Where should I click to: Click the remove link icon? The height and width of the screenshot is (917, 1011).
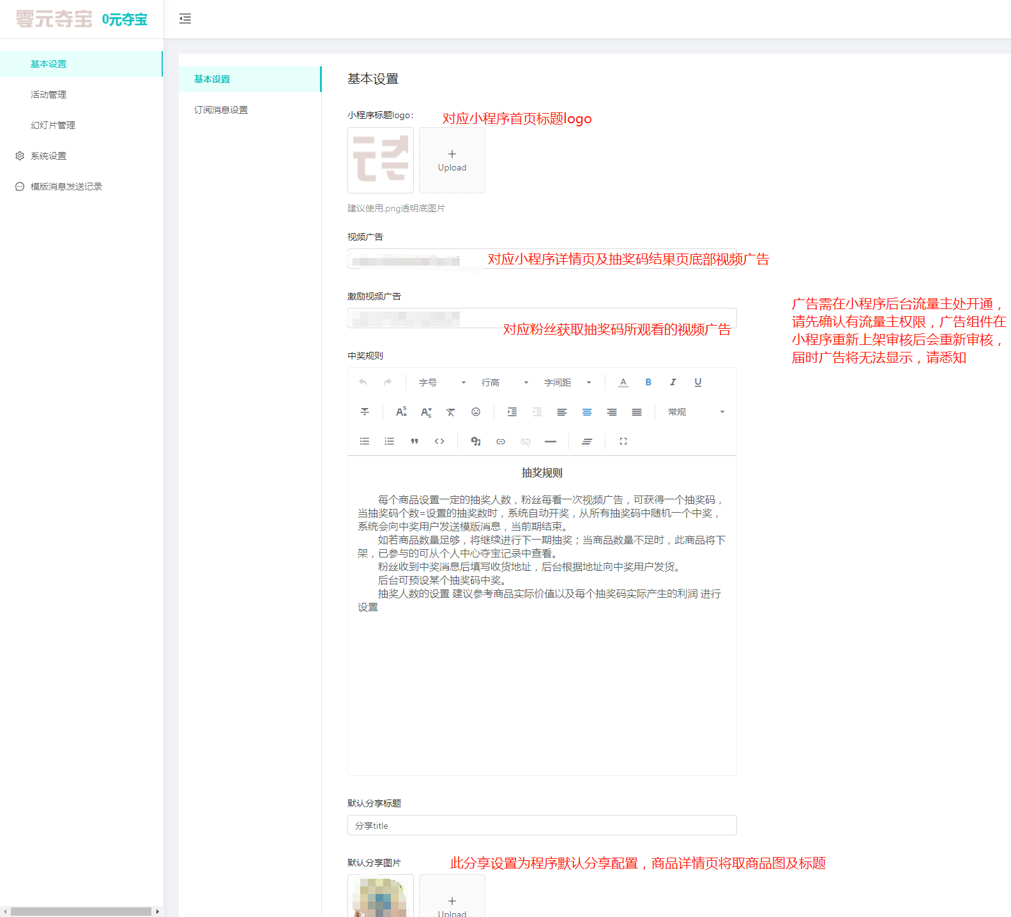(x=526, y=441)
